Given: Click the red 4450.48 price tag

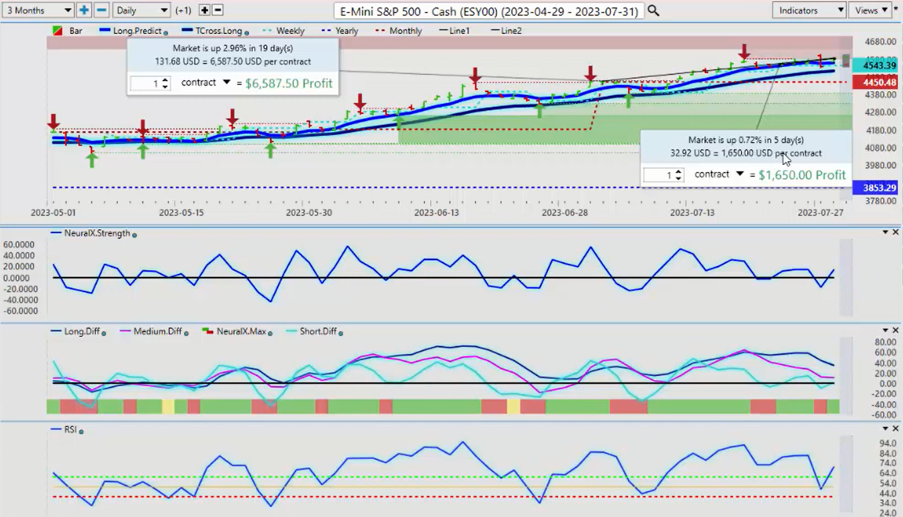Looking at the screenshot, I should tap(874, 82).
